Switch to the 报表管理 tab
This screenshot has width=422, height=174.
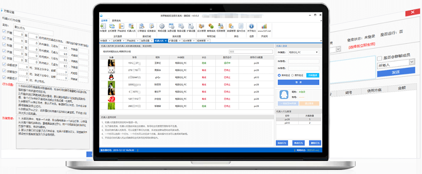coord(201,40)
